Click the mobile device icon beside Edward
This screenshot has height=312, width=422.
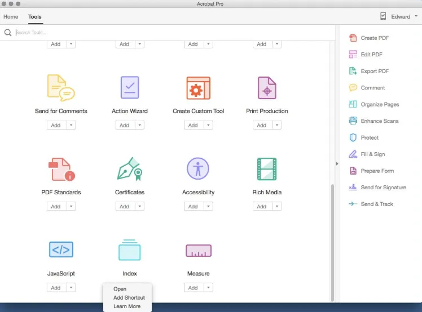tap(383, 16)
